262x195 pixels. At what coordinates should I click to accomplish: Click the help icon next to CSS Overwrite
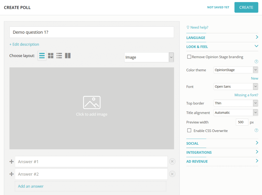(x=256, y=130)
